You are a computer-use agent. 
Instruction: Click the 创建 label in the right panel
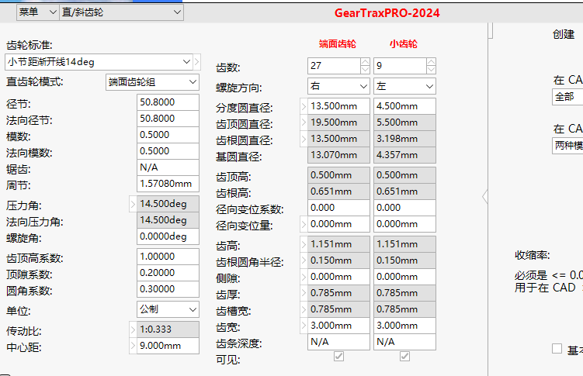tap(564, 34)
